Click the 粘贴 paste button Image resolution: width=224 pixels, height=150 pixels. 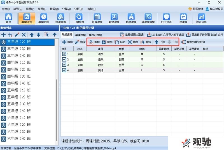(x=120, y=42)
